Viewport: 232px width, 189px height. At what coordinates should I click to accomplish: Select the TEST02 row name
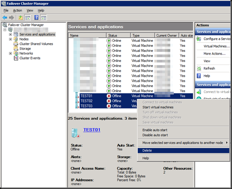(x=86, y=101)
